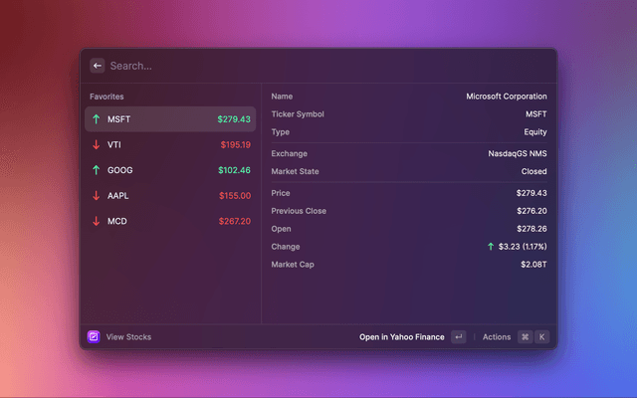This screenshot has width=637, height=398.
Task: Focus the Search input field
Action: [x=318, y=66]
